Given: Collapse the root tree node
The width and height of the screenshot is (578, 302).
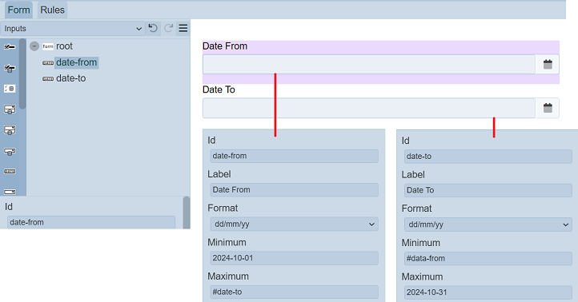Looking at the screenshot, I should pos(34,46).
